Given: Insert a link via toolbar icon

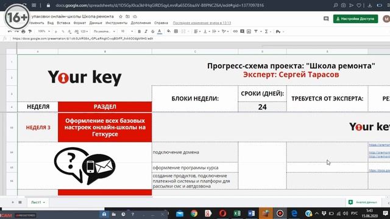Looking at the screenshot, I should click(235, 31).
